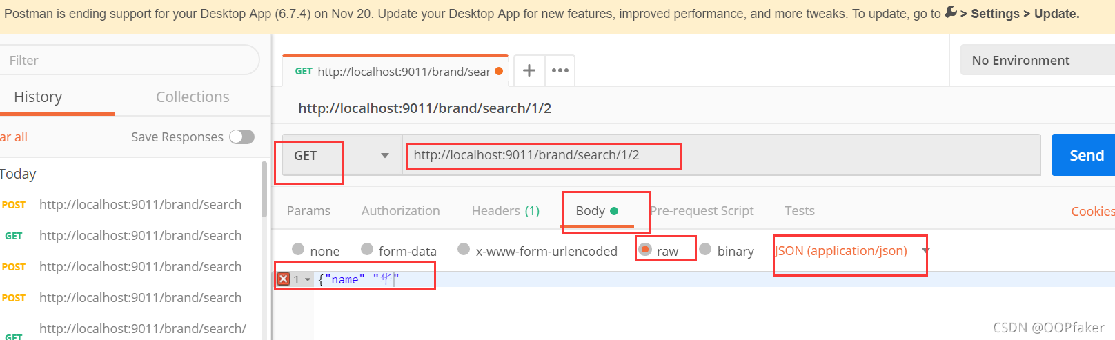Click the history sidebar scrollbar
Viewport: 1115px width, 340px height.
pos(264,190)
